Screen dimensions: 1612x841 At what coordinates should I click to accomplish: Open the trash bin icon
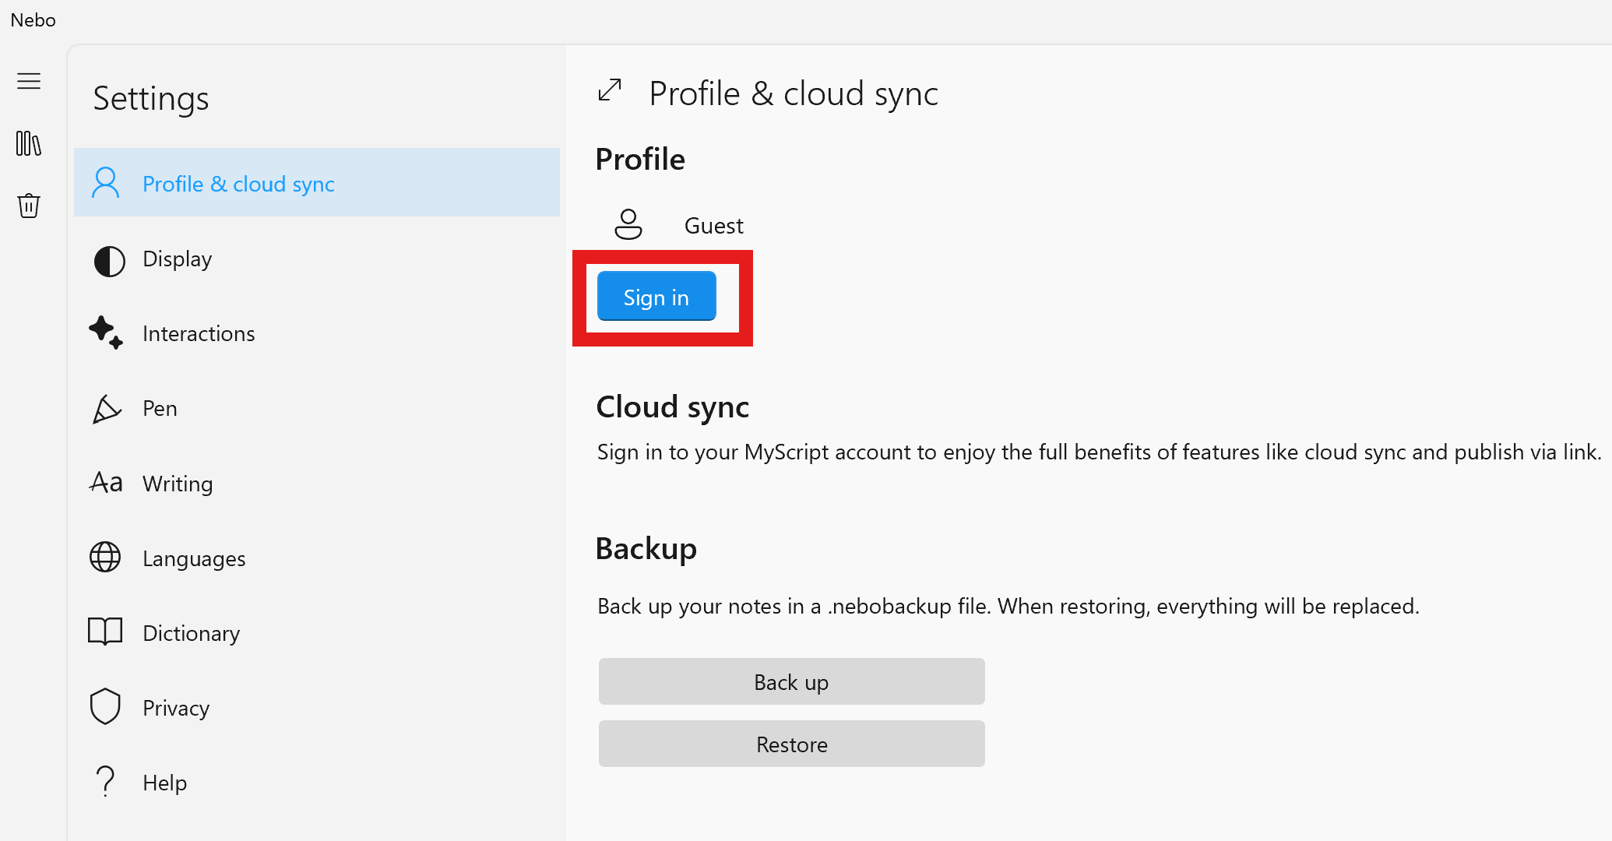29,206
